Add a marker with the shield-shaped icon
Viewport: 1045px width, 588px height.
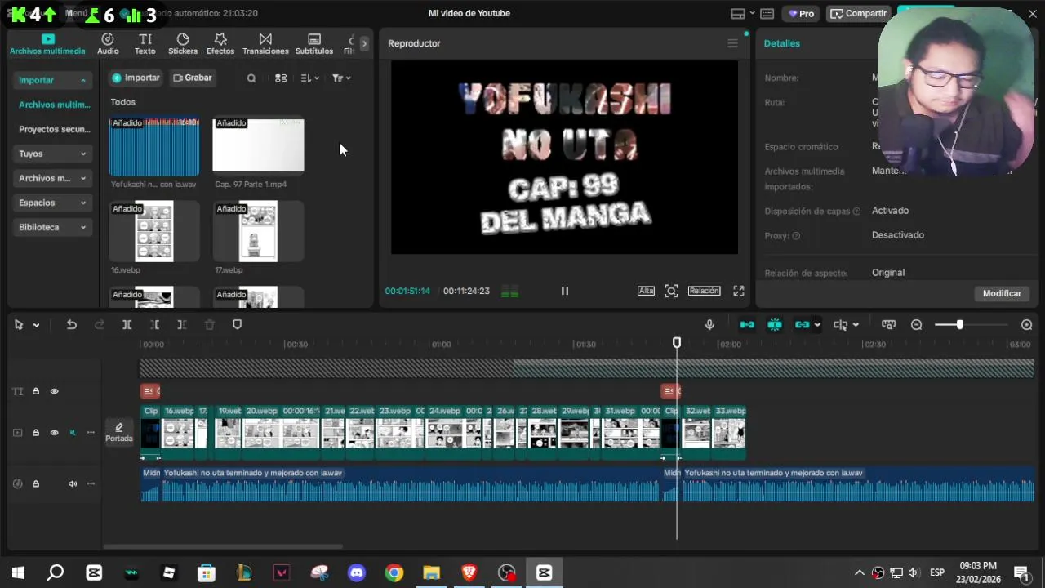238,325
